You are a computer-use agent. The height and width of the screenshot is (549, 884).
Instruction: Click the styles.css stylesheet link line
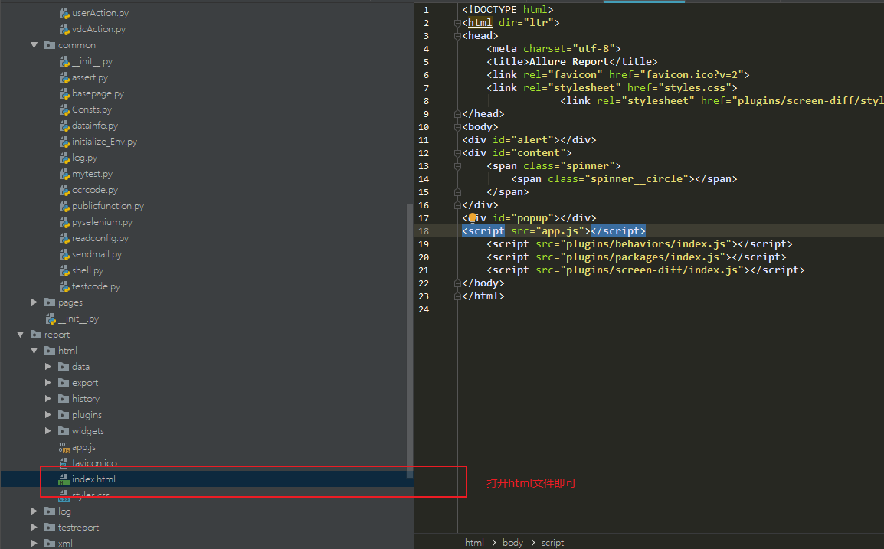pos(612,88)
